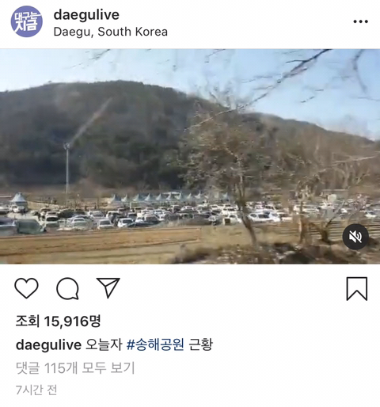Tap the row of white tents in video
The image size is (380, 407).
point(169,196)
